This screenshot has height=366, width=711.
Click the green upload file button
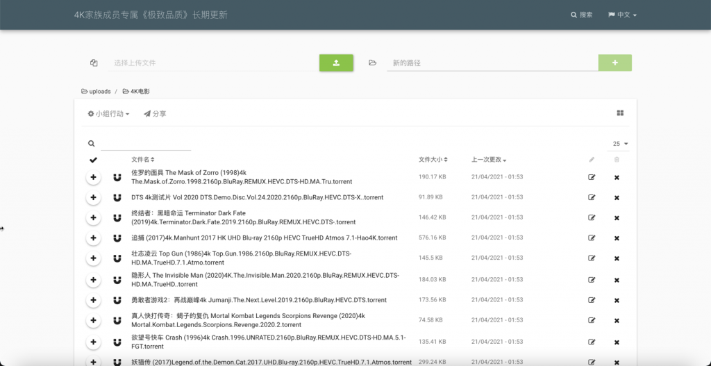pos(336,63)
